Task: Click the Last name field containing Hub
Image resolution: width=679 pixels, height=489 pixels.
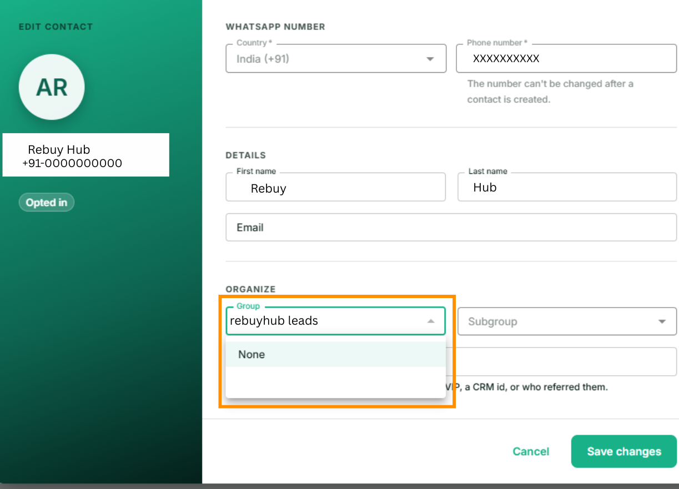Action: (567, 187)
